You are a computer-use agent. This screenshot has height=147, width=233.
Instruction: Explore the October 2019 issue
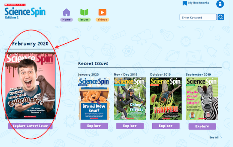click(x=166, y=126)
